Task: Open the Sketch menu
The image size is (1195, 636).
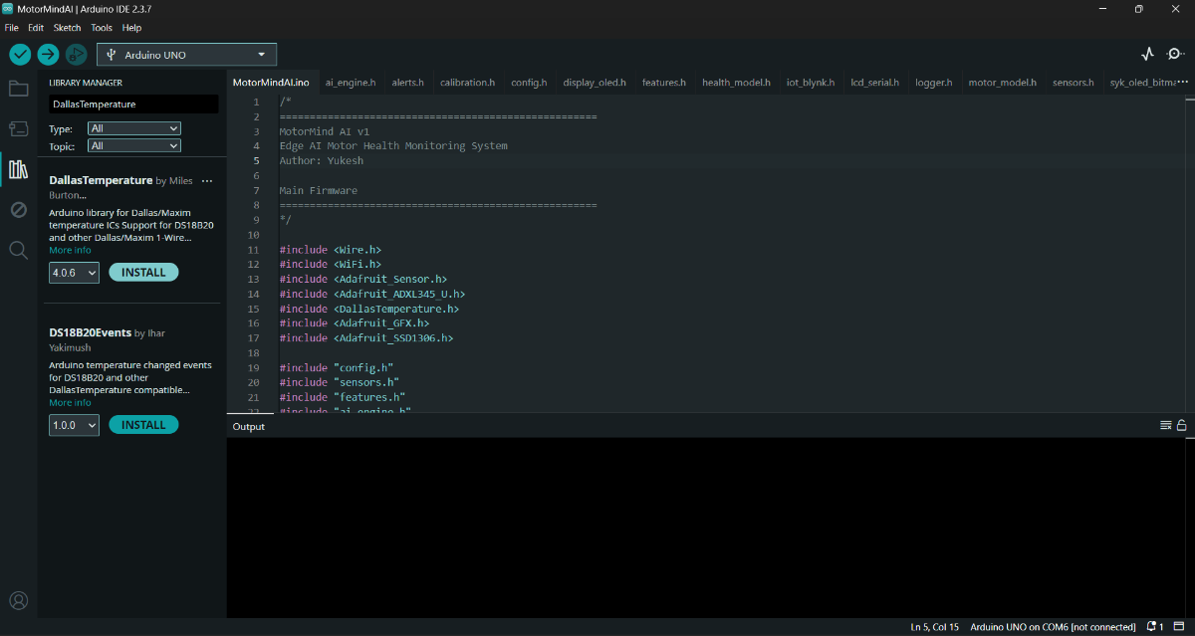Action: 67,28
